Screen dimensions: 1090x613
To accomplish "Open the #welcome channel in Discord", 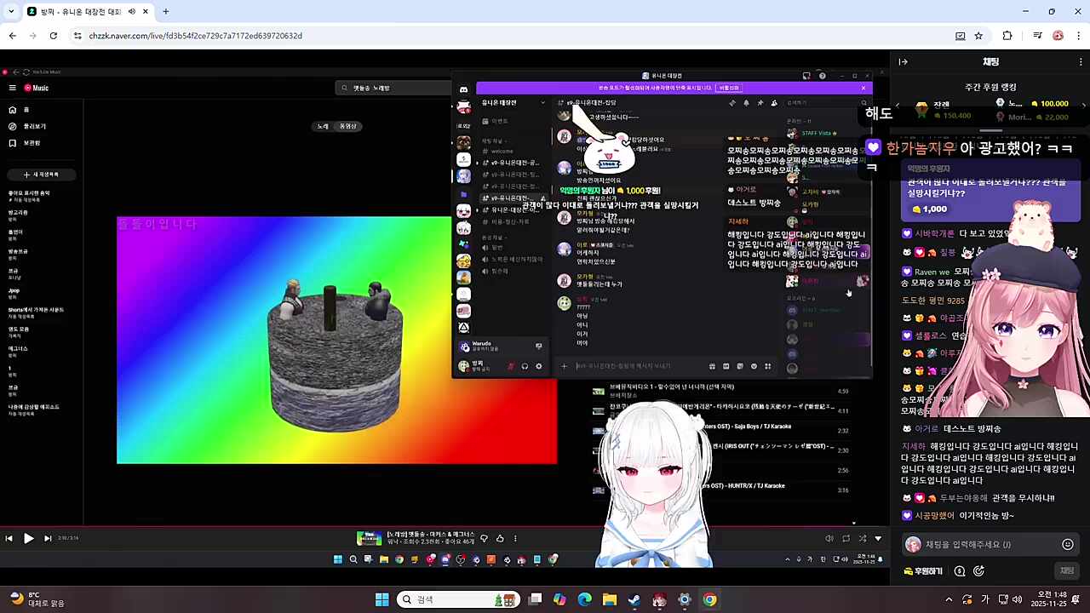I will click(502, 152).
